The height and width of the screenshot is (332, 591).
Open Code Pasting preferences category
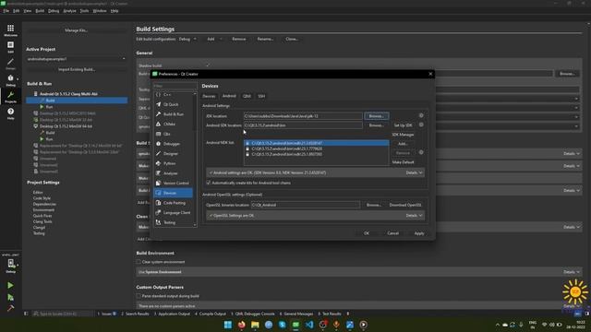click(175, 203)
